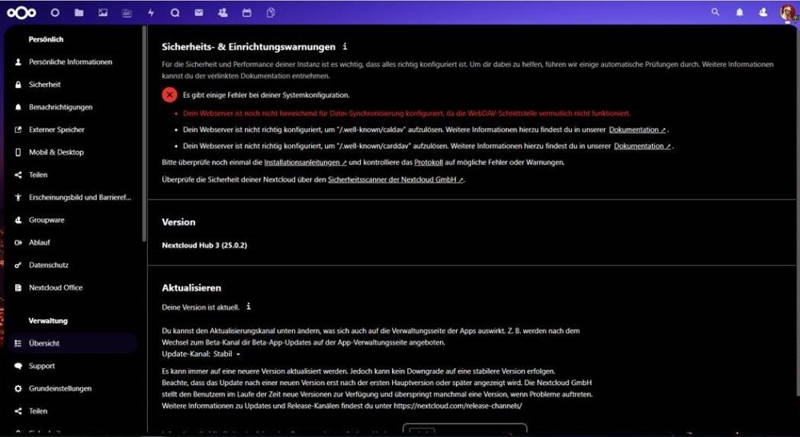The height and width of the screenshot is (437, 800).
Task: Open the Protokoll link
Action: pyautogui.click(x=429, y=162)
